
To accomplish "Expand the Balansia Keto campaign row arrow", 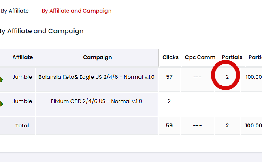I will [x=2, y=80].
